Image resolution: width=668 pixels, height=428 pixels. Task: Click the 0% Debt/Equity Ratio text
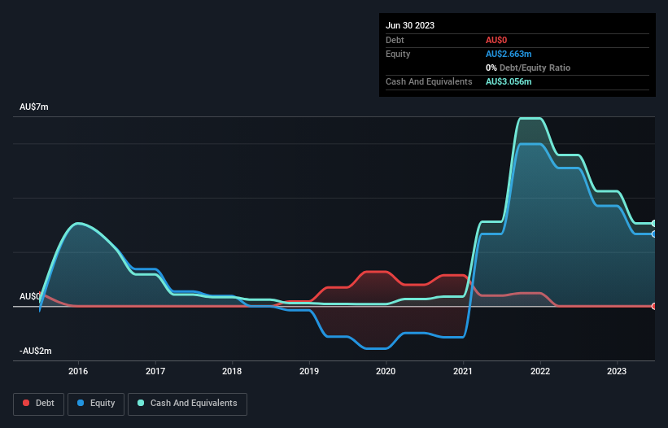click(528, 68)
